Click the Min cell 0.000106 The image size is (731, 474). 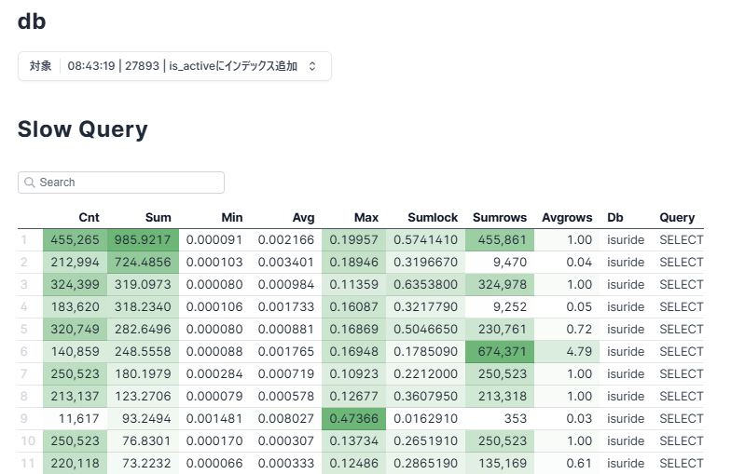click(214, 307)
